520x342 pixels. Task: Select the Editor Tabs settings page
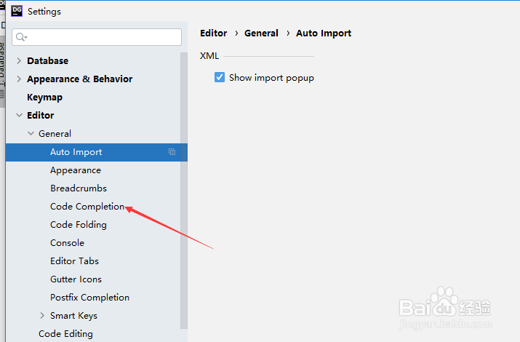tap(74, 261)
